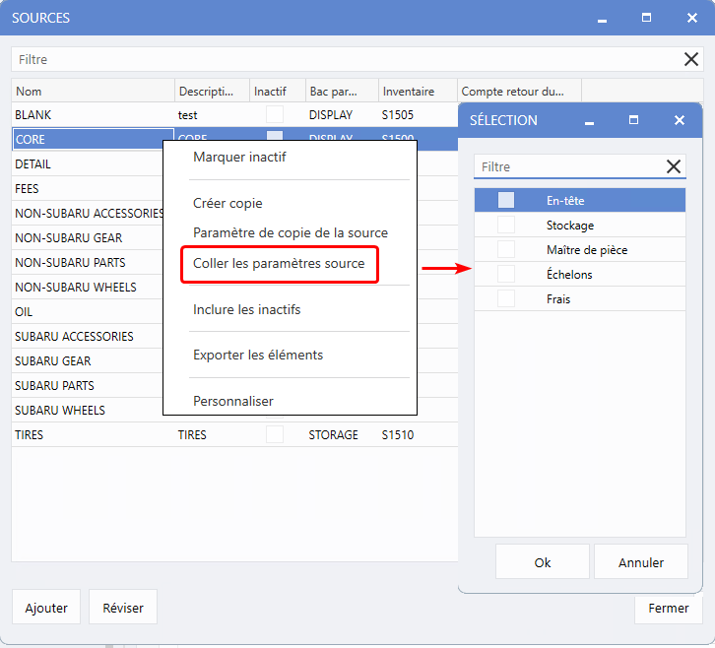The height and width of the screenshot is (648, 715).
Task: Focus the Sources Filtre input field
Action: pos(345,60)
